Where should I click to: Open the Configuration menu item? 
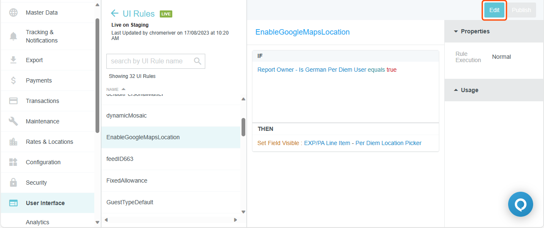(x=43, y=162)
